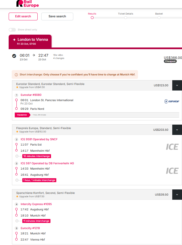Click the Save search button
The height and width of the screenshot is (245, 182).
pos(57,16)
